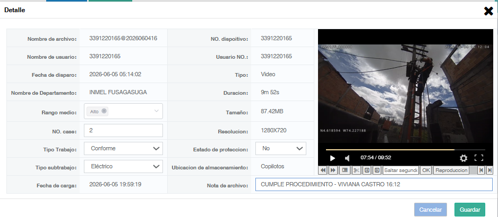The image size is (498, 217).
Task: Close the Detalle dialog
Action: 488,11
